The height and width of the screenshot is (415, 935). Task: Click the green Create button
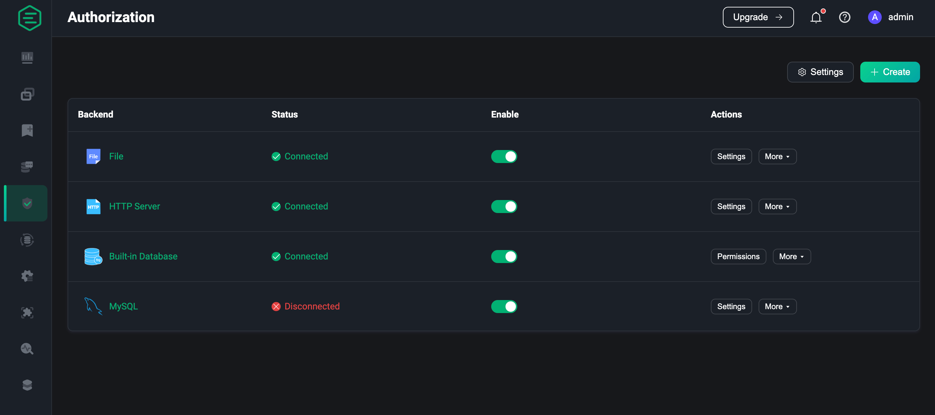click(890, 72)
